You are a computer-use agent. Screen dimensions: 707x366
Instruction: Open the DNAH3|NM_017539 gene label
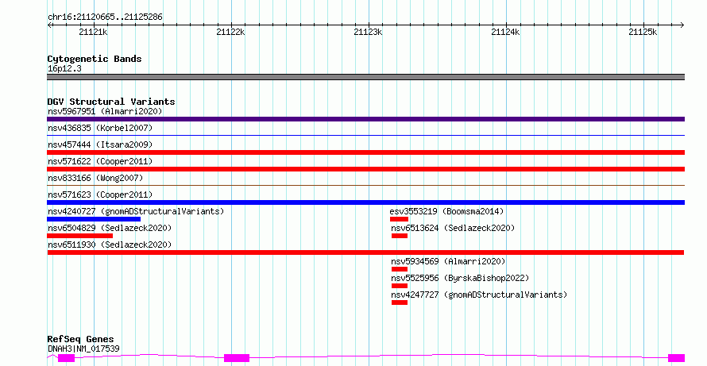[x=83, y=349]
